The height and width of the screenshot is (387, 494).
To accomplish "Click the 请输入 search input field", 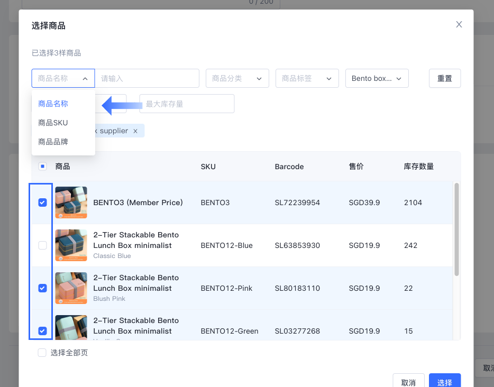I will coord(147,78).
